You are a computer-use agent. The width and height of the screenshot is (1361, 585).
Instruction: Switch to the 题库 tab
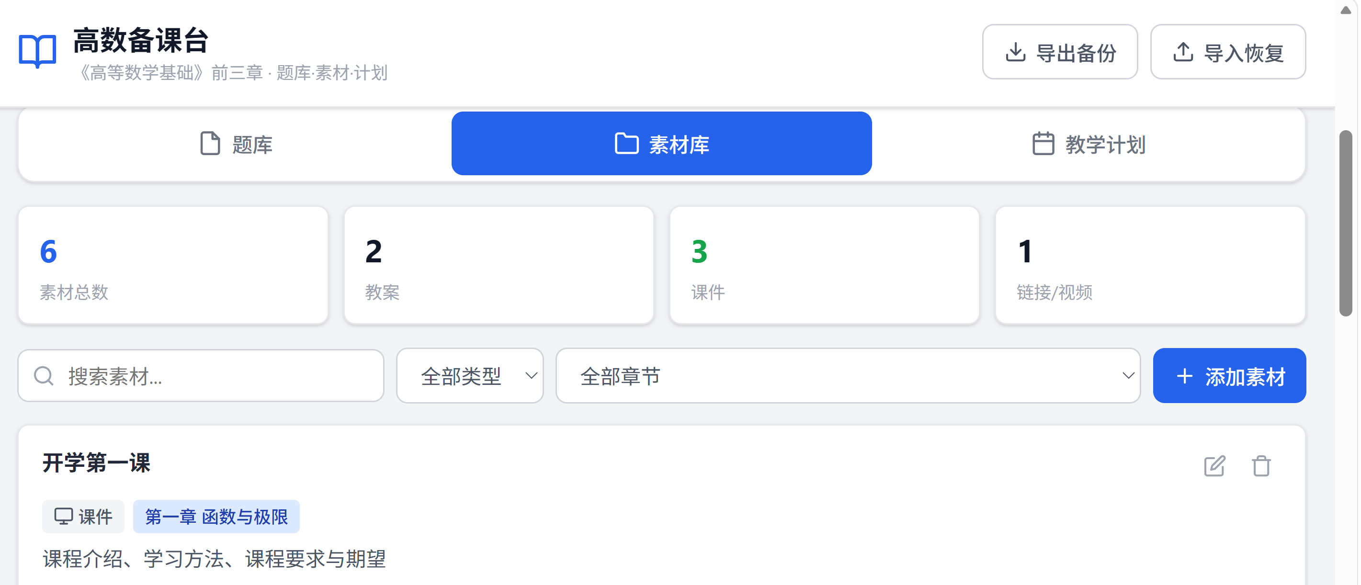click(236, 144)
